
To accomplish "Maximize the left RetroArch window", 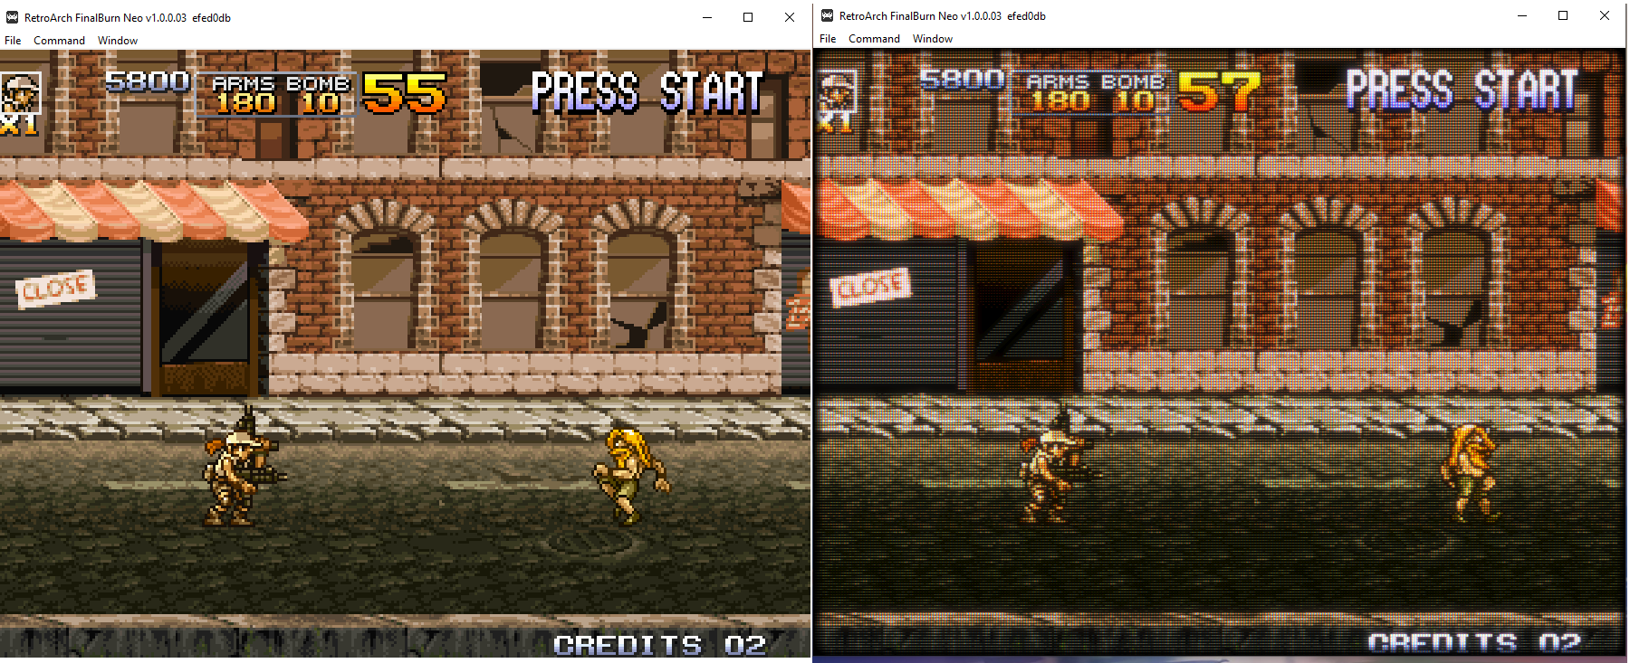I will (x=748, y=17).
